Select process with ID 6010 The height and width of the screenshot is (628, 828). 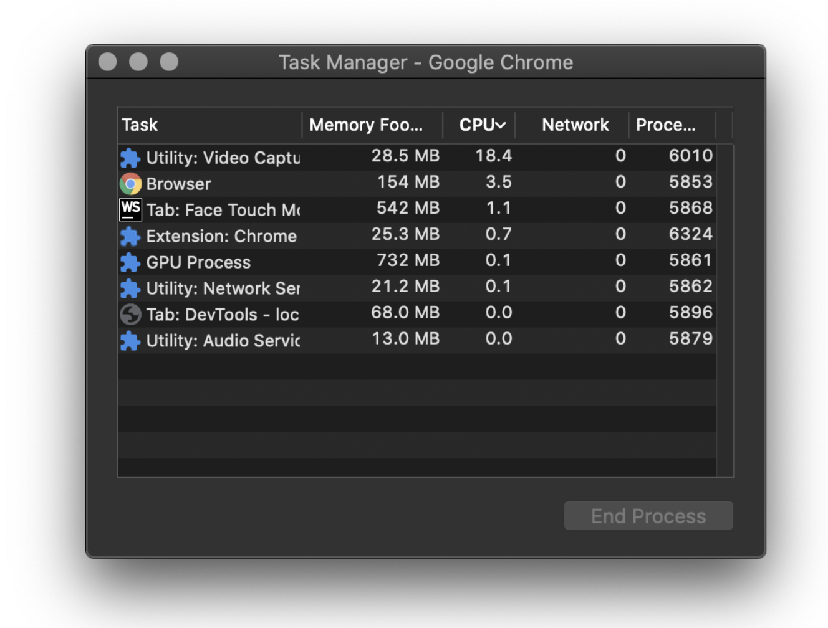click(690, 156)
